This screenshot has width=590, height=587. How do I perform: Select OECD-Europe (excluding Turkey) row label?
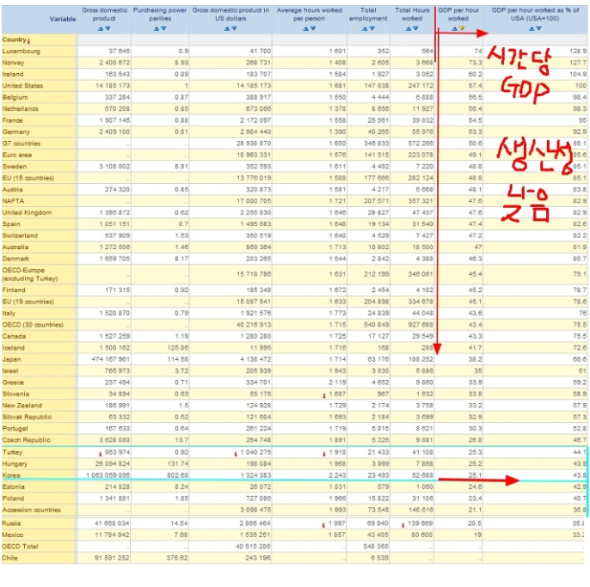pos(30,274)
